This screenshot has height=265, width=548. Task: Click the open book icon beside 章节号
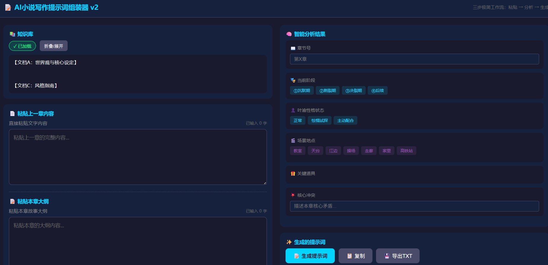coord(293,48)
